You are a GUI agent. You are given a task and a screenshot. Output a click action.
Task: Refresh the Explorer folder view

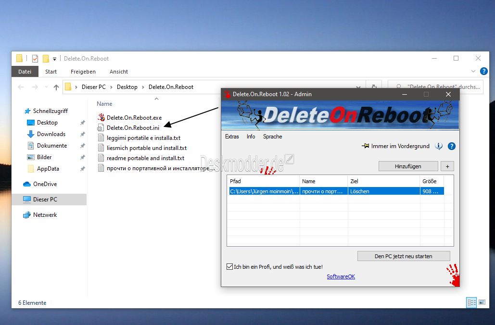374,87
